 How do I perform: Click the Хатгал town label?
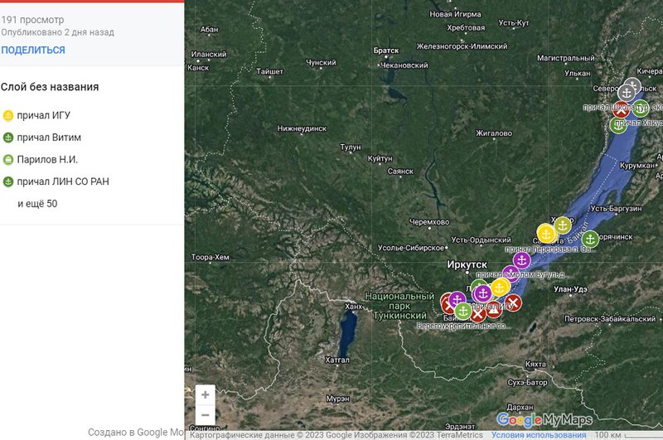tap(337, 360)
